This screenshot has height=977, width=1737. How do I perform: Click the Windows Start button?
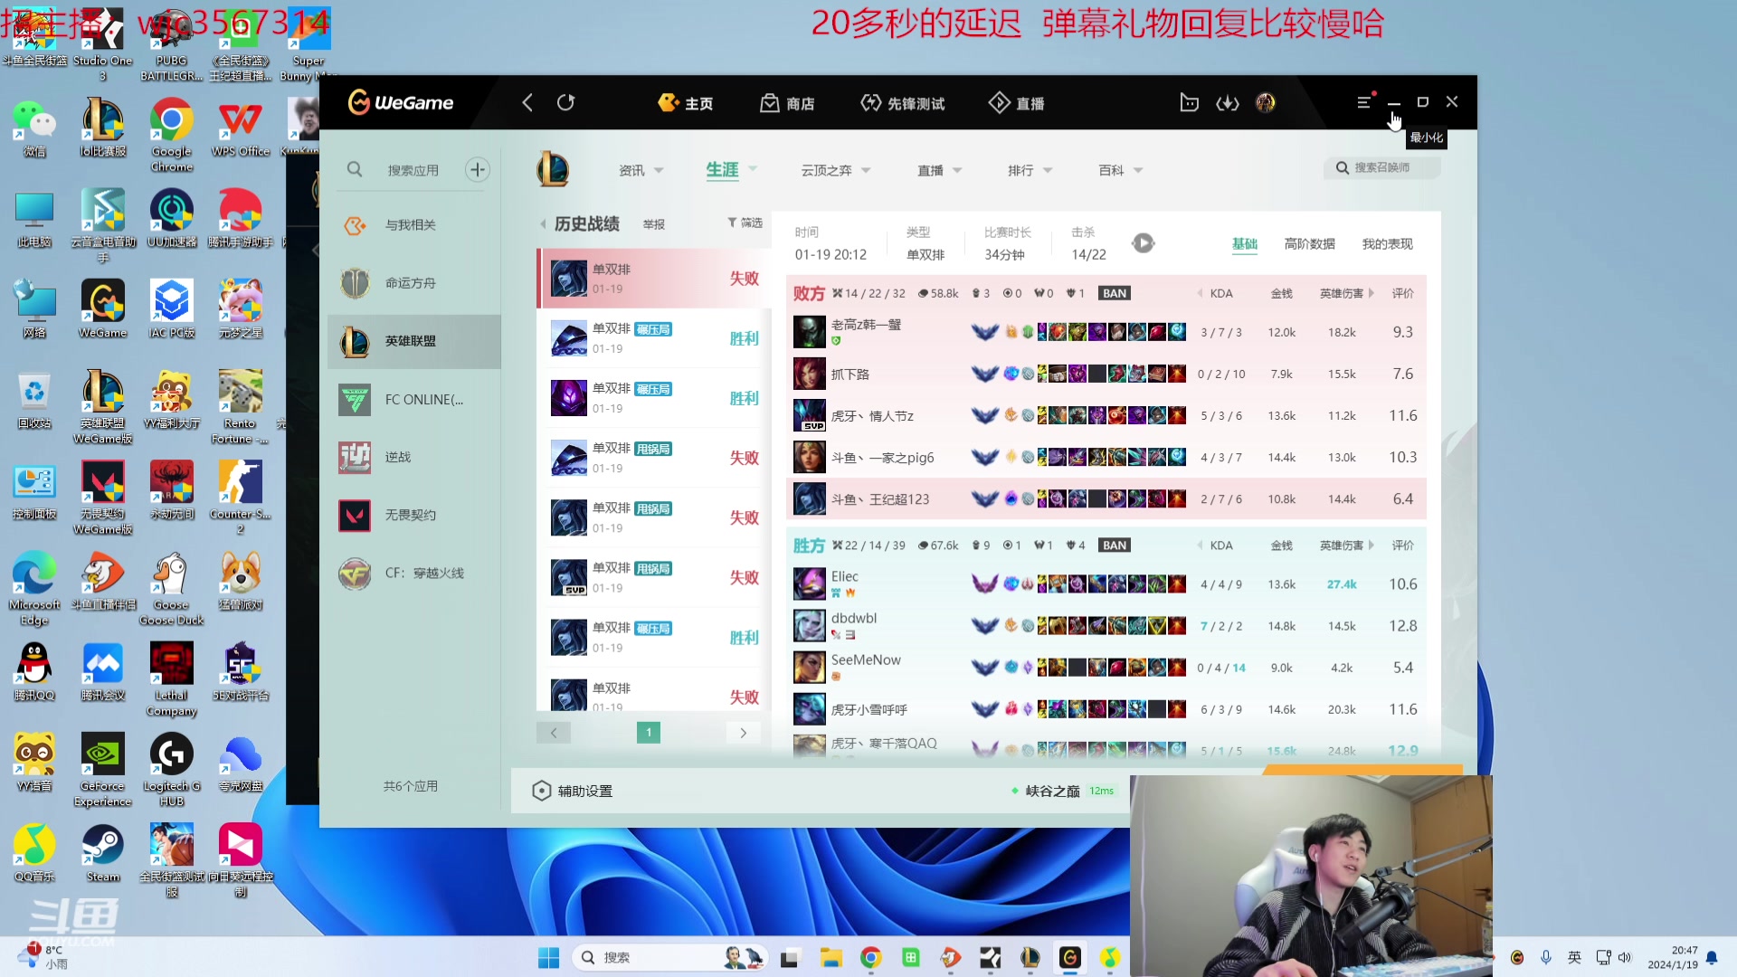[549, 958]
